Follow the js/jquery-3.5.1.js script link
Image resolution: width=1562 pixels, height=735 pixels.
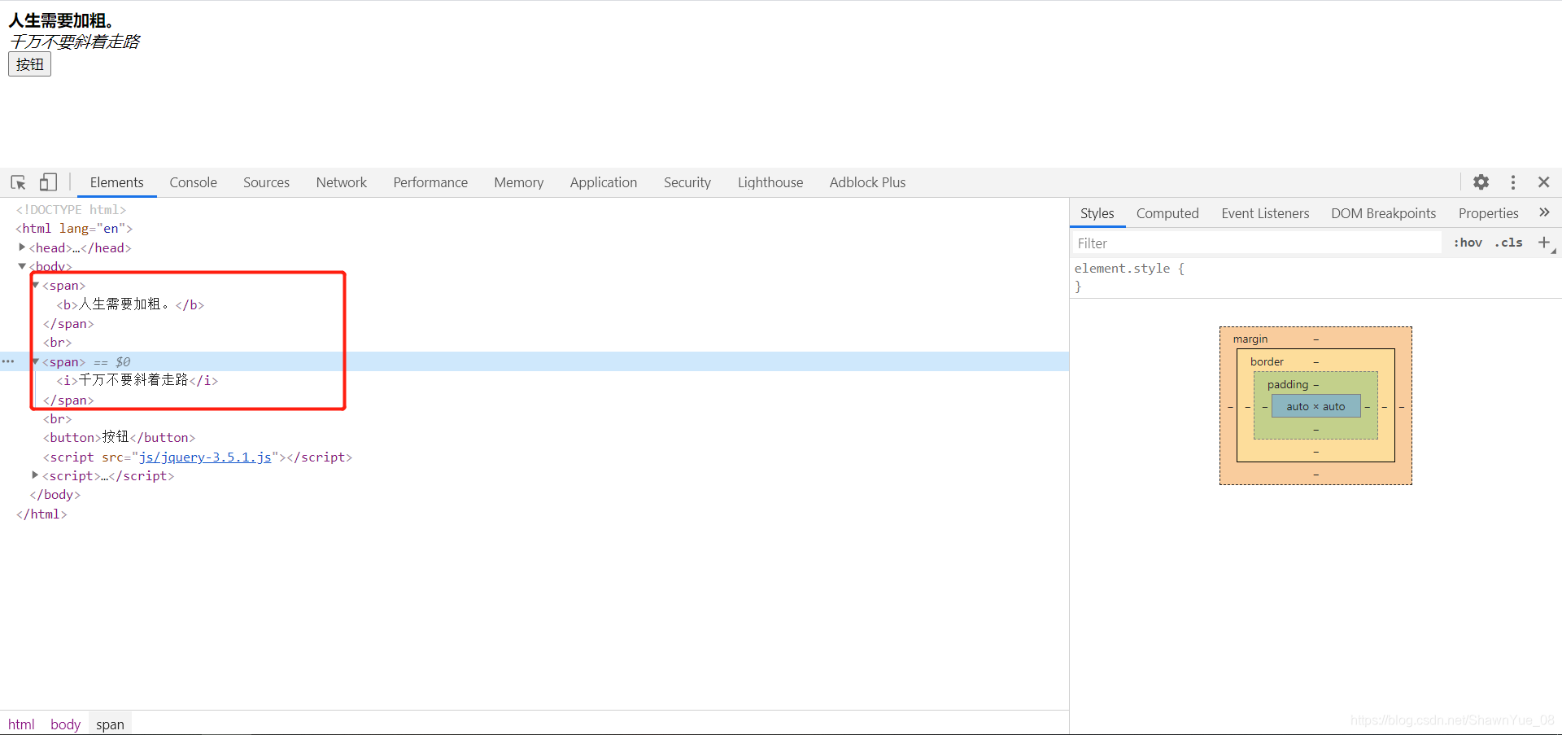point(205,457)
